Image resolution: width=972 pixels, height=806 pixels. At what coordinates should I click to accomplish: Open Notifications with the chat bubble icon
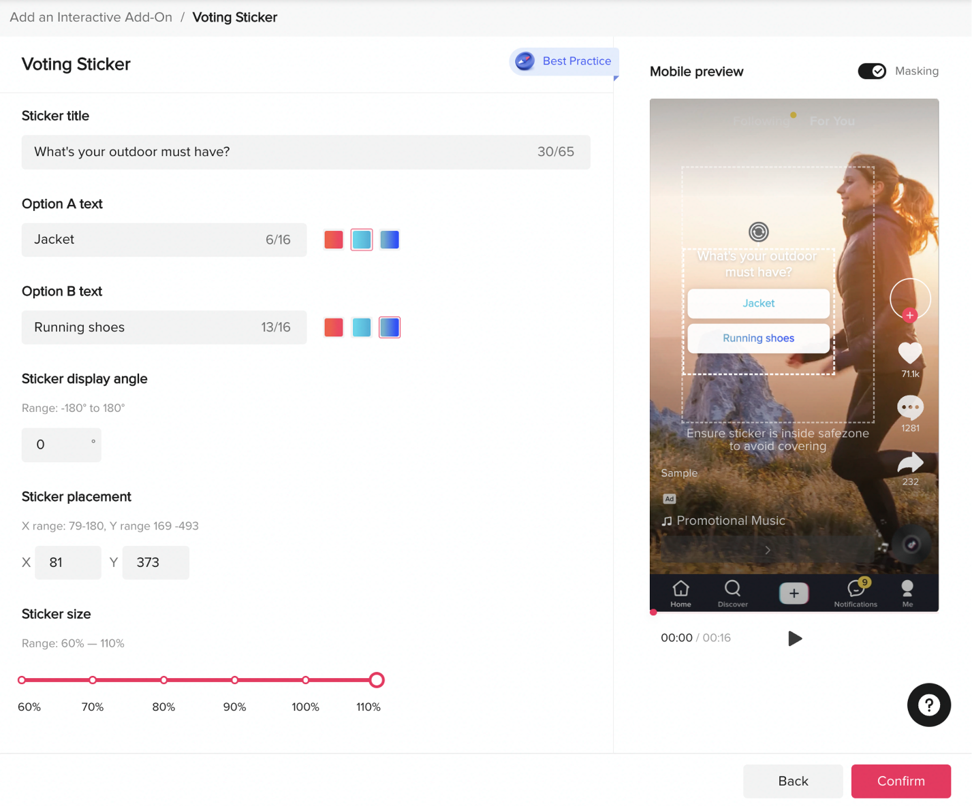(856, 593)
